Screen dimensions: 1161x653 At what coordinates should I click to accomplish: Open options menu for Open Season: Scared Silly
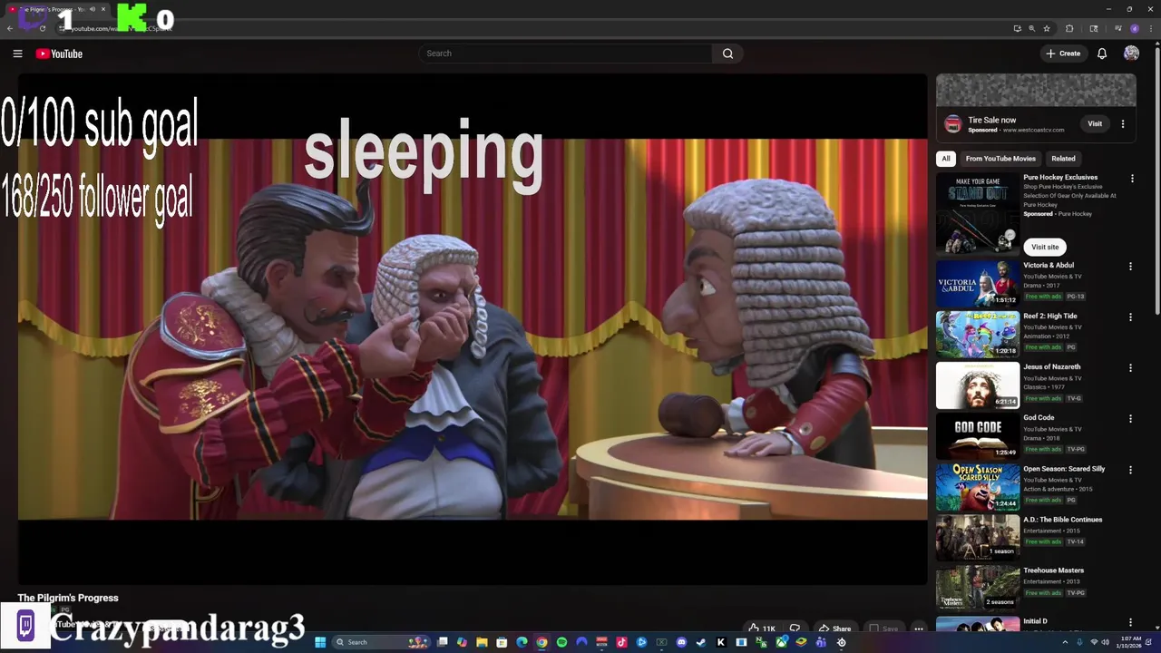click(x=1130, y=470)
